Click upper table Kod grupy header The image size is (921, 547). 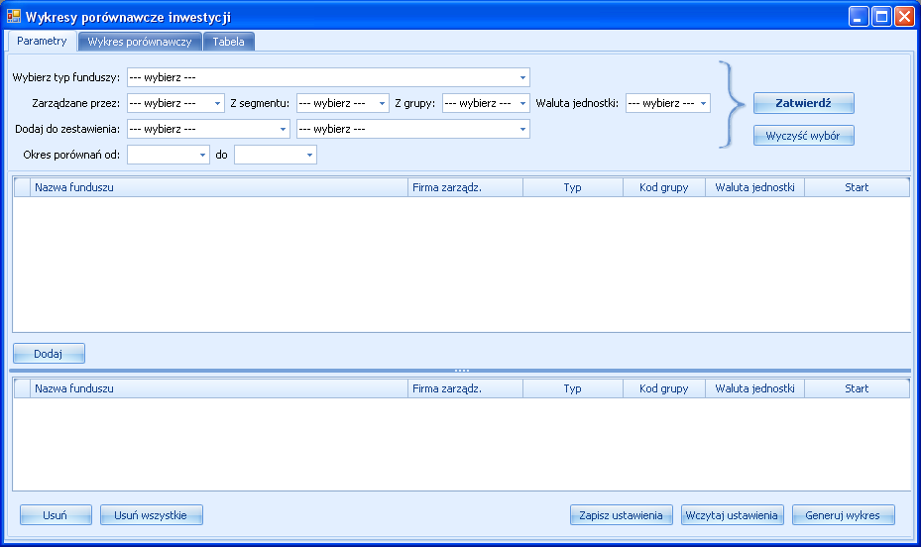663,188
